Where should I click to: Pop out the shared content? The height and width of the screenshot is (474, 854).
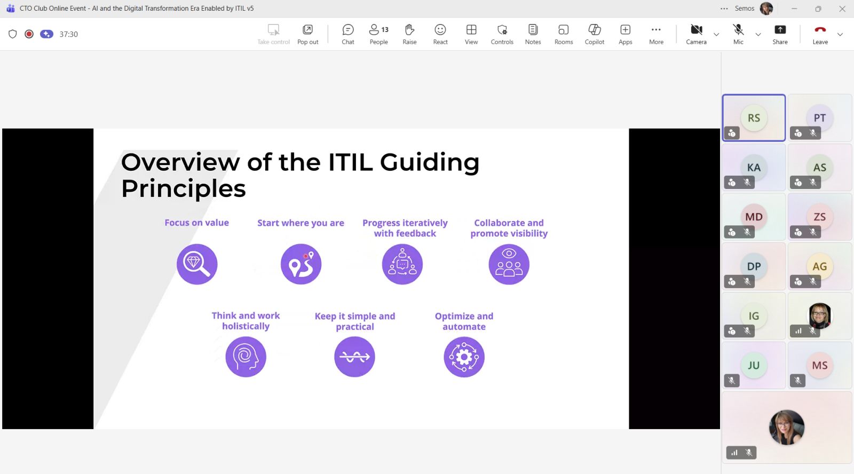click(x=308, y=34)
